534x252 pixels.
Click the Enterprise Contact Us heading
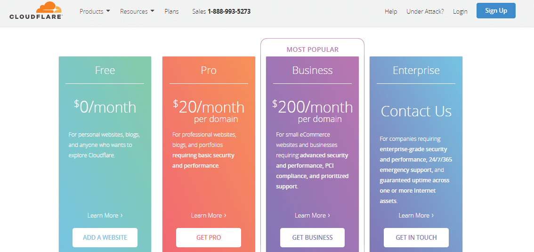(x=416, y=111)
